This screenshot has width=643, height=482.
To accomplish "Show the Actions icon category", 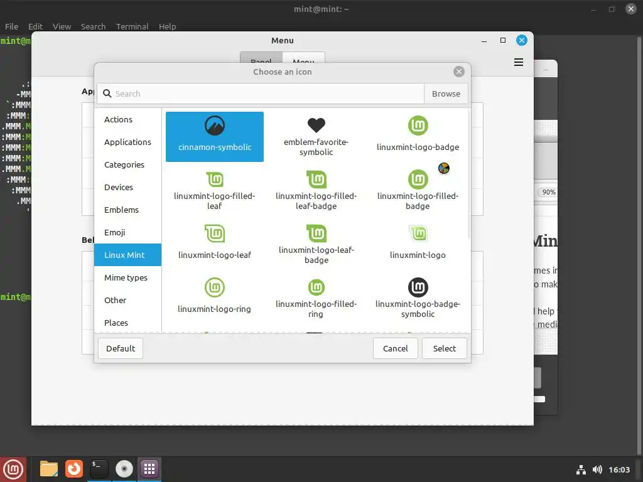I will tap(128, 120).
